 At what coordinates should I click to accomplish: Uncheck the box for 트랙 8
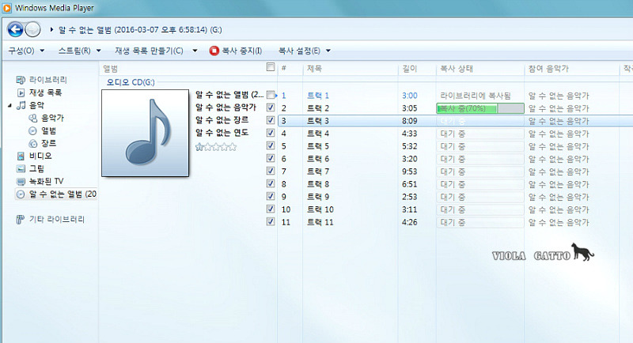[271, 183]
